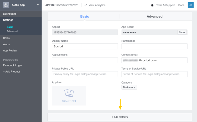Select the Basic settings tab
The width and height of the screenshot is (197, 122).
tap(85, 16)
